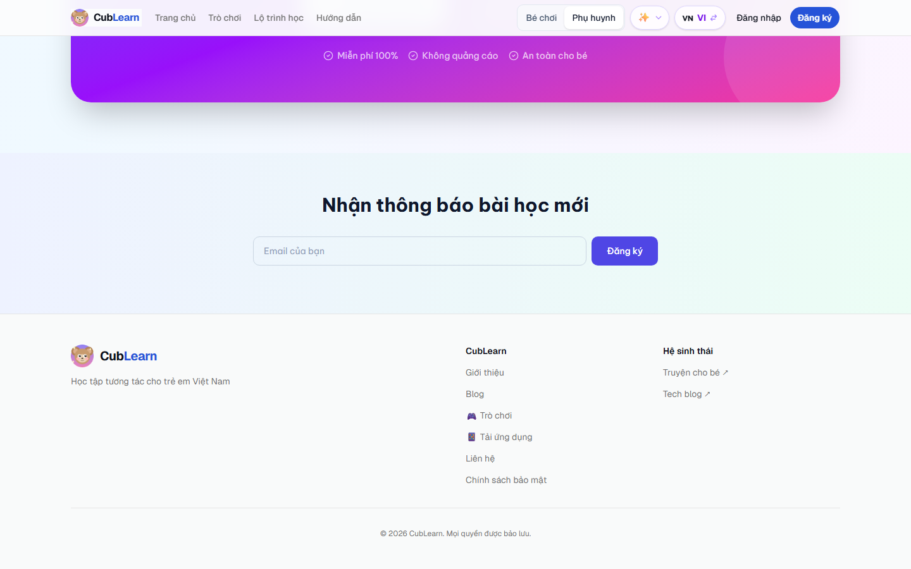Screen dimensions: 911x569
Task: Open the Tech blog external link
Action: tap(686, 394)
